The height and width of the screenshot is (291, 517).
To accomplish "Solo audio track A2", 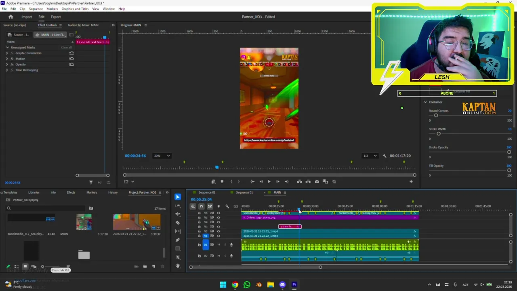I will [x=225, y=255].
